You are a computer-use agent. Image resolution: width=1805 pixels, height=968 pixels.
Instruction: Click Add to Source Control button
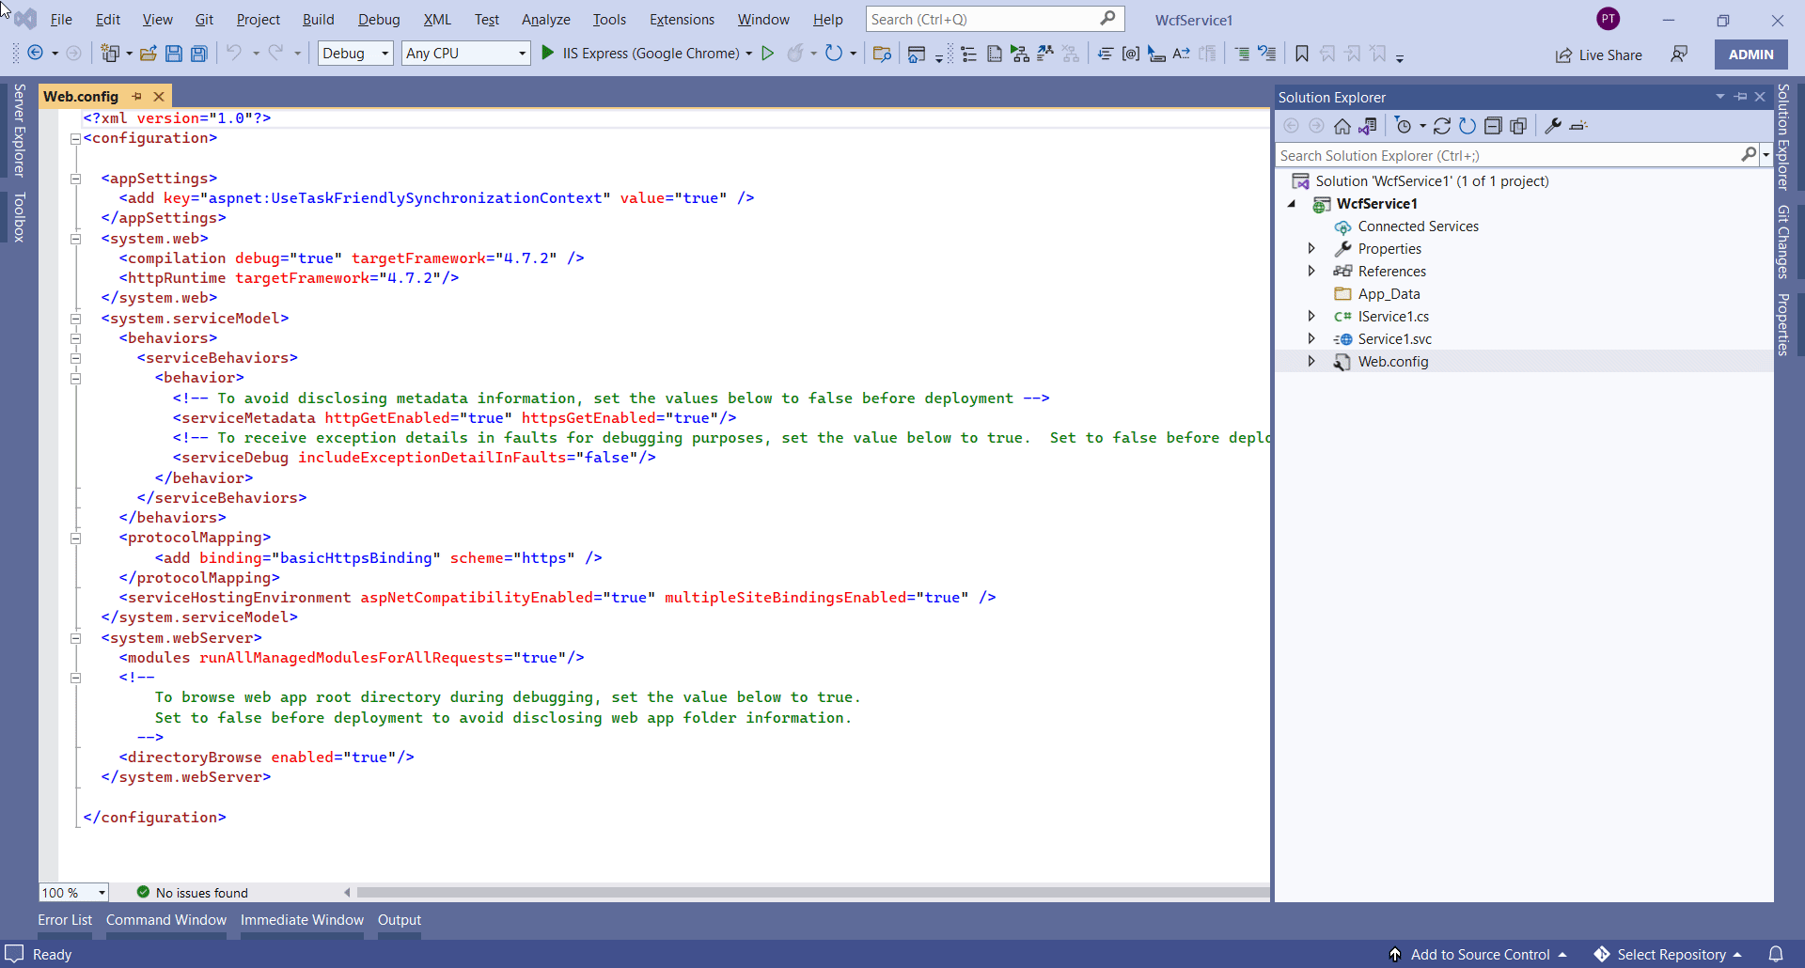pyautogui.click(x=1479, y=954)
